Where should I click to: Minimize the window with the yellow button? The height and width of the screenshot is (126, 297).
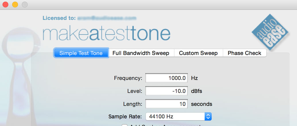tap(15, 5)
